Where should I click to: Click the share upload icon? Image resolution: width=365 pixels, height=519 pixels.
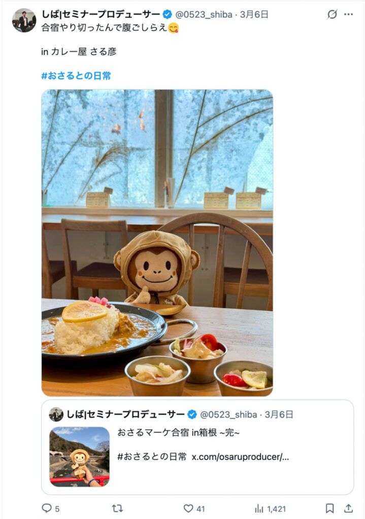coord(348,508)
